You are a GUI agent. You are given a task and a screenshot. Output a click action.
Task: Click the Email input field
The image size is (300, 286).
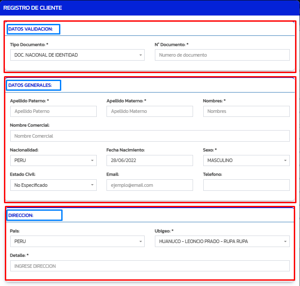150,185
